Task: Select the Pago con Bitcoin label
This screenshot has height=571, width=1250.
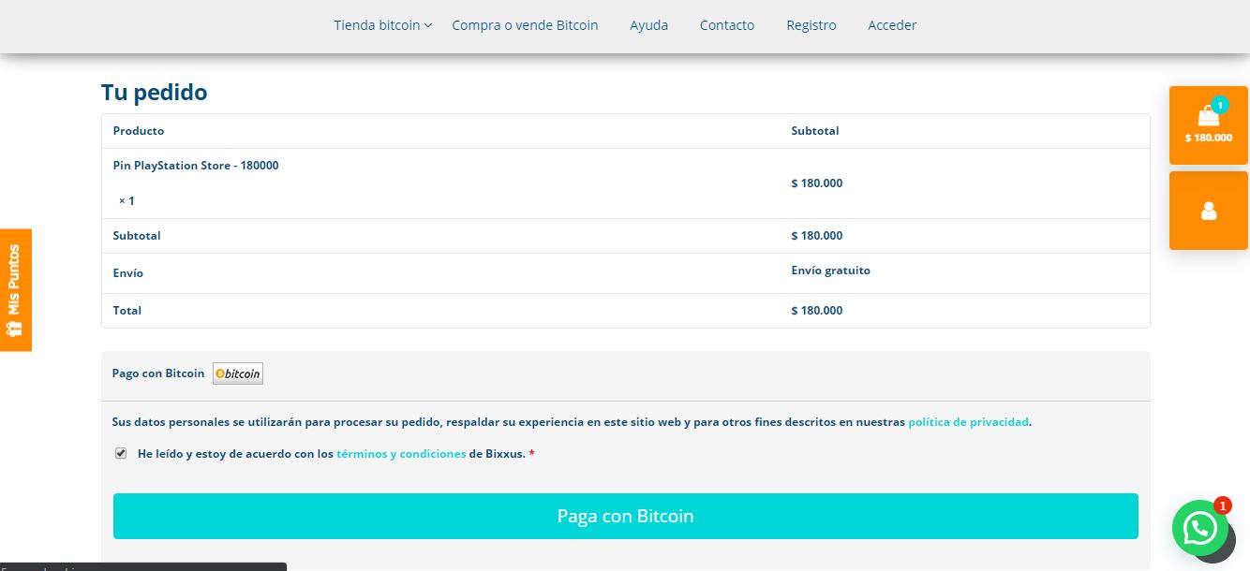Action: click(158, 373)
